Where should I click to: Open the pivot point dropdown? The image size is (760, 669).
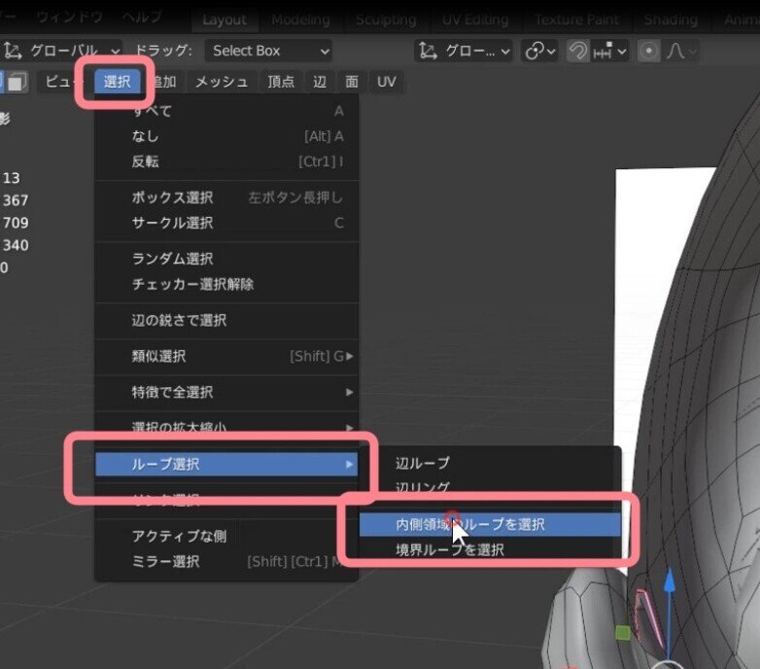[540, 51]
